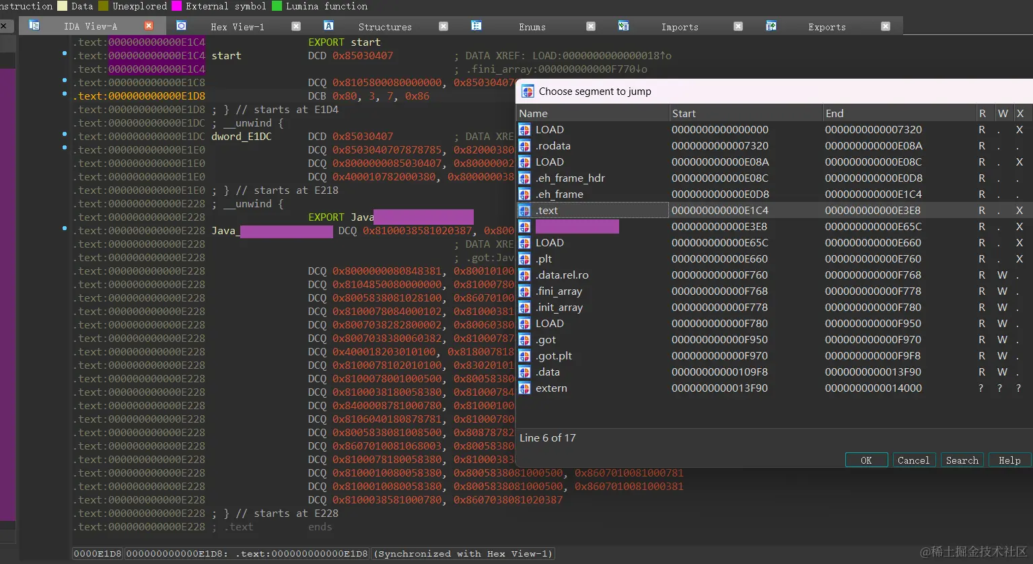Click the segment icon of the .got row
The width and height of the screenshot is (1033, 564).
coord(524,340)
